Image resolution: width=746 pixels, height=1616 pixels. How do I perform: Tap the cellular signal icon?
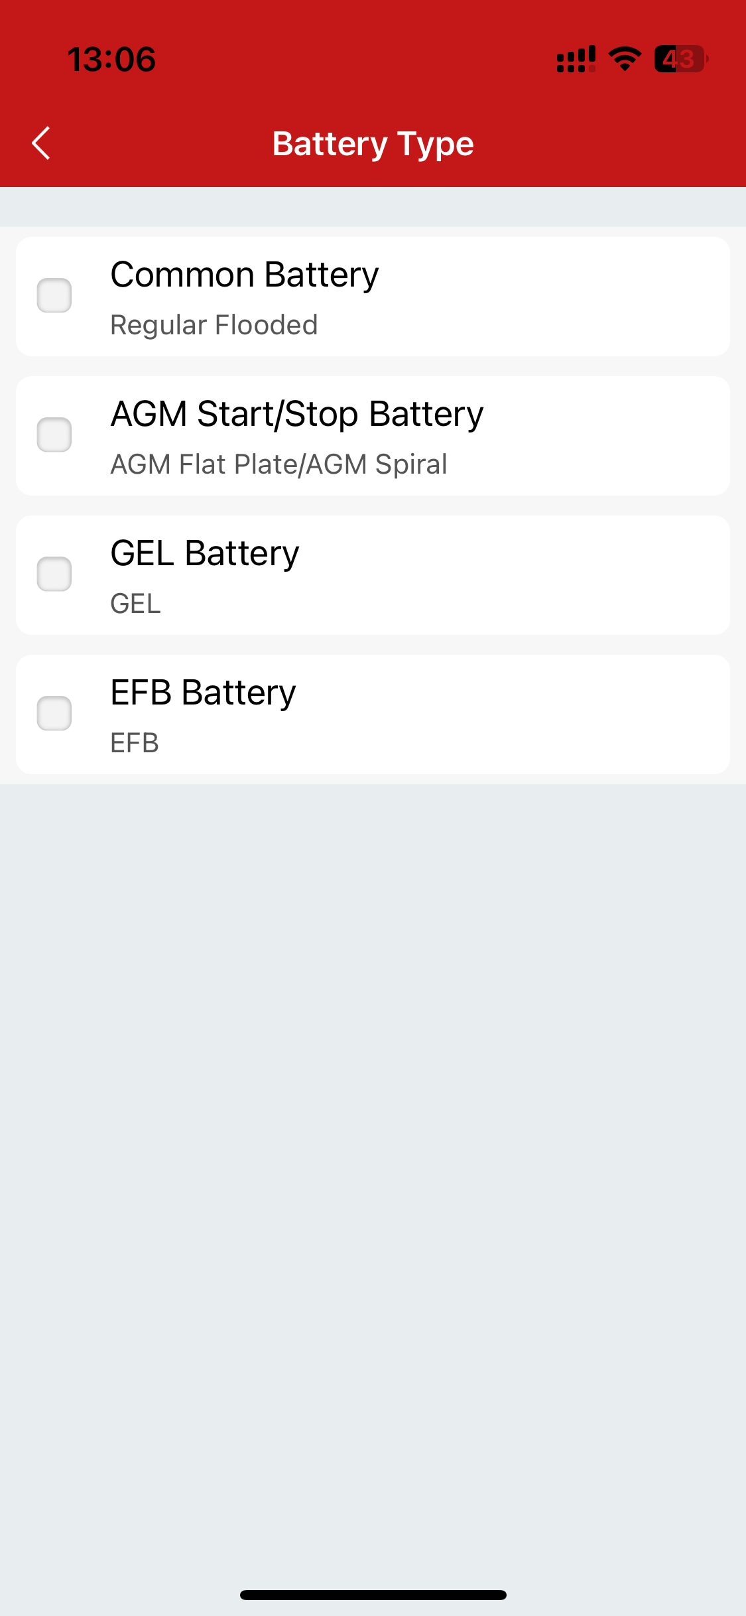pyautogui.click(x=576, y=59)
